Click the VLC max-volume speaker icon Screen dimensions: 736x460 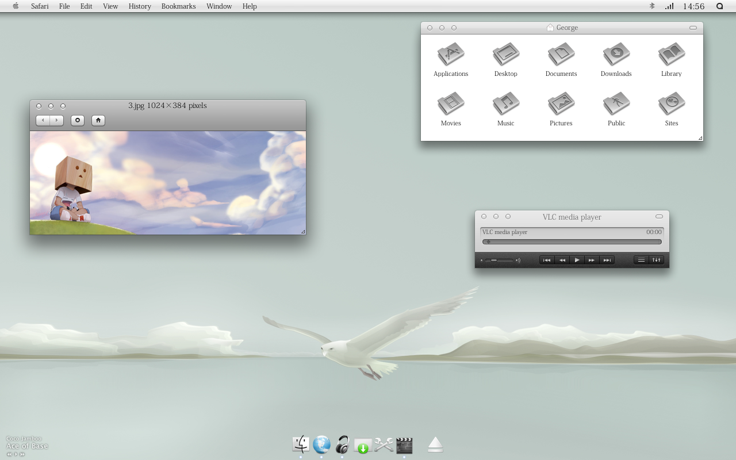click(517, 260)
